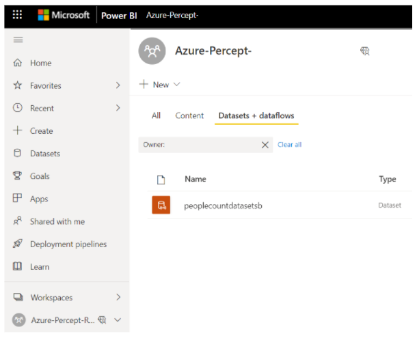Click the Create plus icon in sidebar

(18, 130)
